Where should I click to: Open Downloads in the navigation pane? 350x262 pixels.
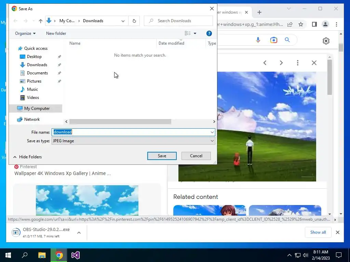[x=37, y=65]
